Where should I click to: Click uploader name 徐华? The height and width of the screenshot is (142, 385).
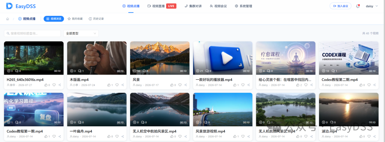click(12, 85)
